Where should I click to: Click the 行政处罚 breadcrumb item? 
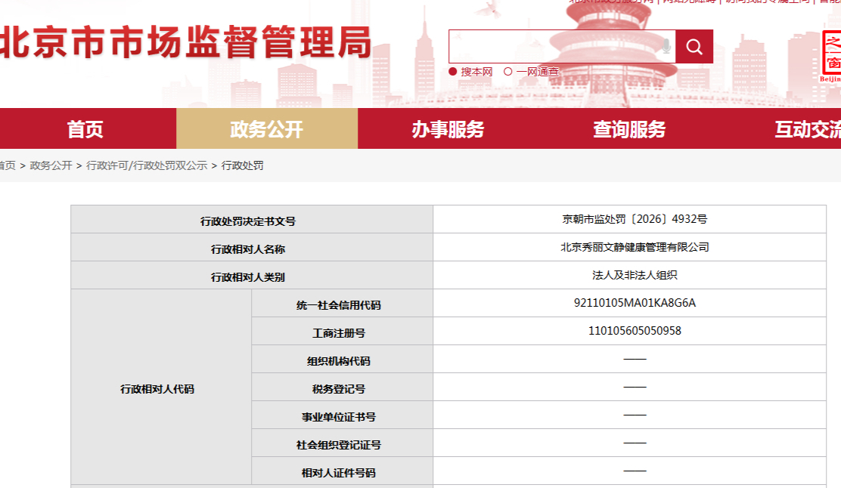[243, 165]
